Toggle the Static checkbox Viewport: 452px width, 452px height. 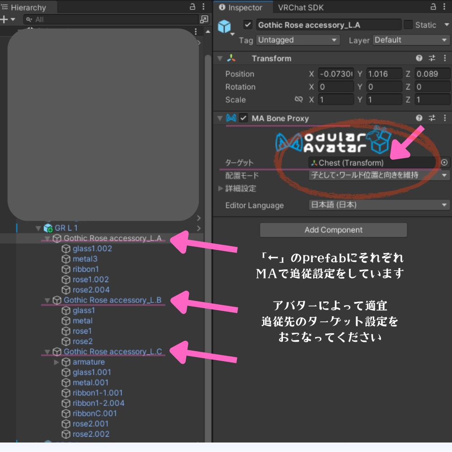(x=408, y=25)
